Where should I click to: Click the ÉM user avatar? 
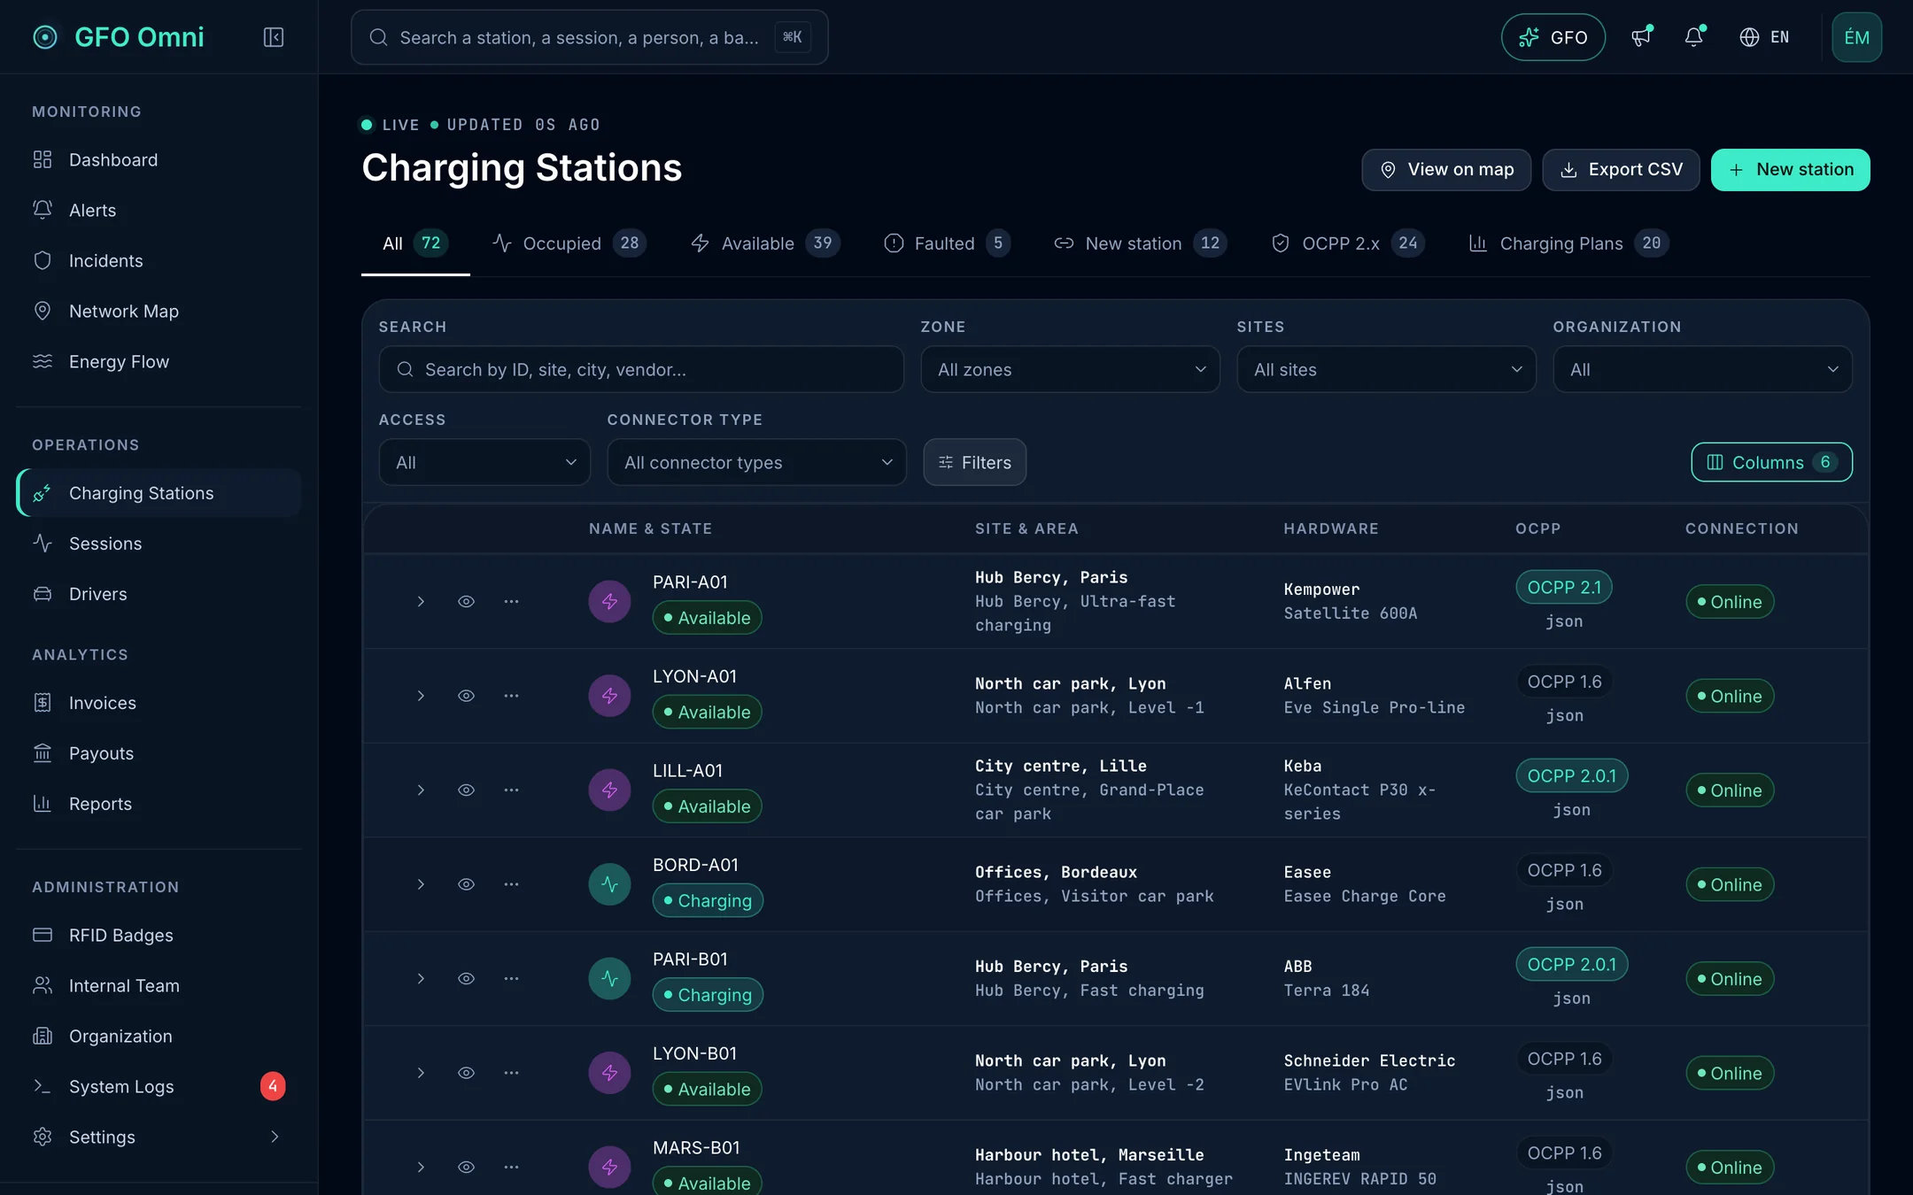(x=1856, y=37)
